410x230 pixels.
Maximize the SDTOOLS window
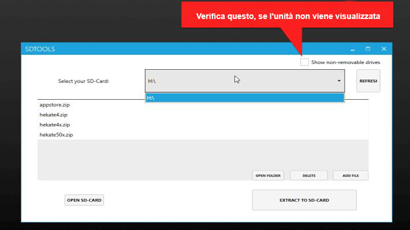click(368, 49)
